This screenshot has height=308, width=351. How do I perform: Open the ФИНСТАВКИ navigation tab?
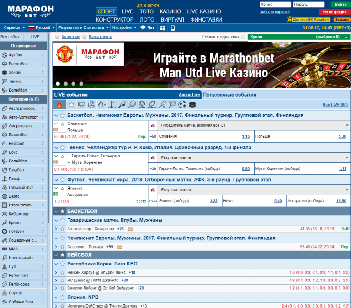206,20
